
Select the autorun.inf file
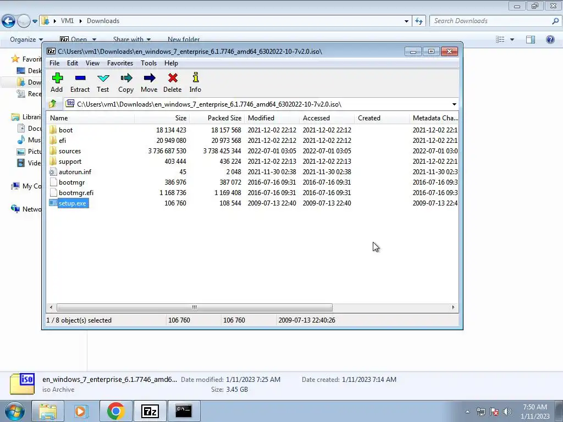(x=70, y=172)
